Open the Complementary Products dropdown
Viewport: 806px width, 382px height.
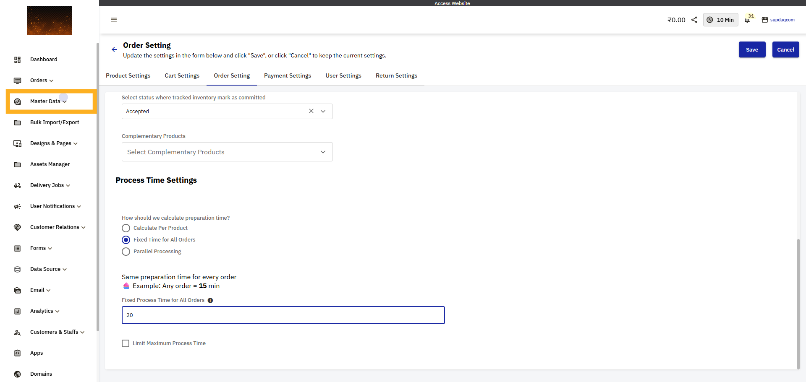click(x=227, y=152)
